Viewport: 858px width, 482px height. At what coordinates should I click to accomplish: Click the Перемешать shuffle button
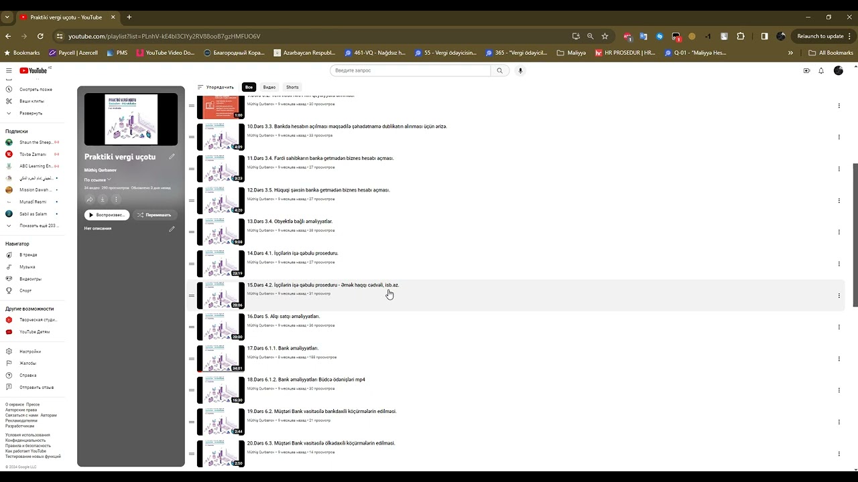pos(155,215)
